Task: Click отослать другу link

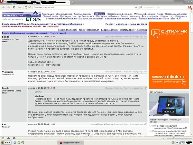Action: coord(127,30)
